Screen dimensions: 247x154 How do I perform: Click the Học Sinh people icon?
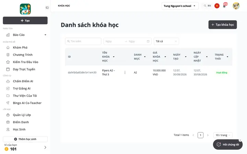(8, 129)
